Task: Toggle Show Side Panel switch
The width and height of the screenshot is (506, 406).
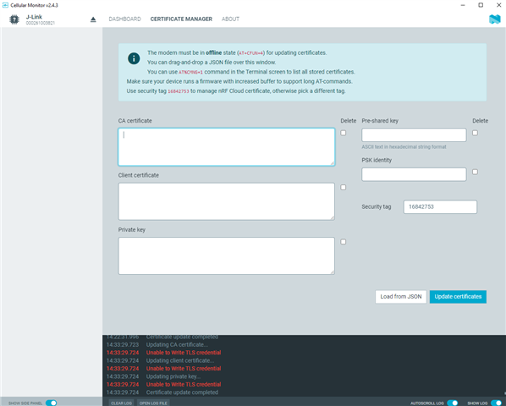Action: [x=51, y=403]
